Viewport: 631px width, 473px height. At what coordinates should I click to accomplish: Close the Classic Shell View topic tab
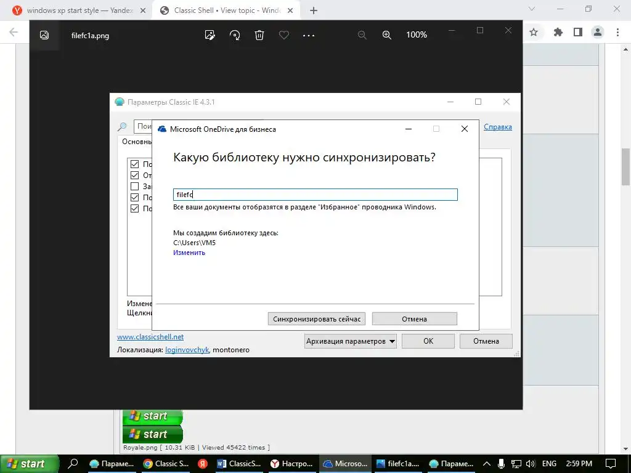[290, 10]
